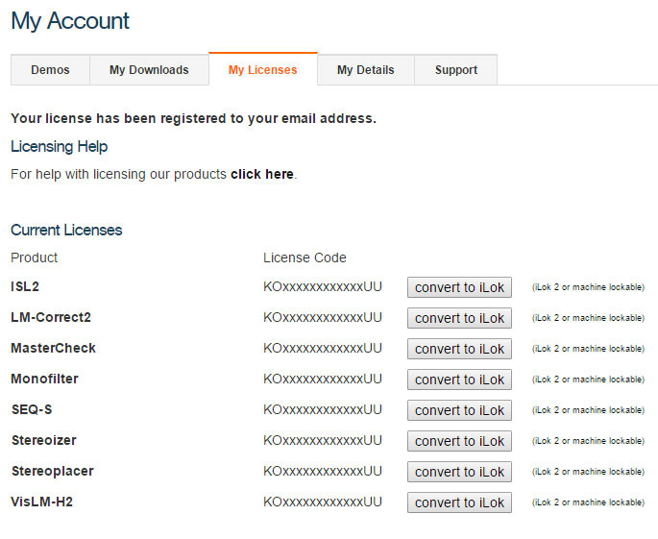Click the MasterCheck product name

coord(53,348)
